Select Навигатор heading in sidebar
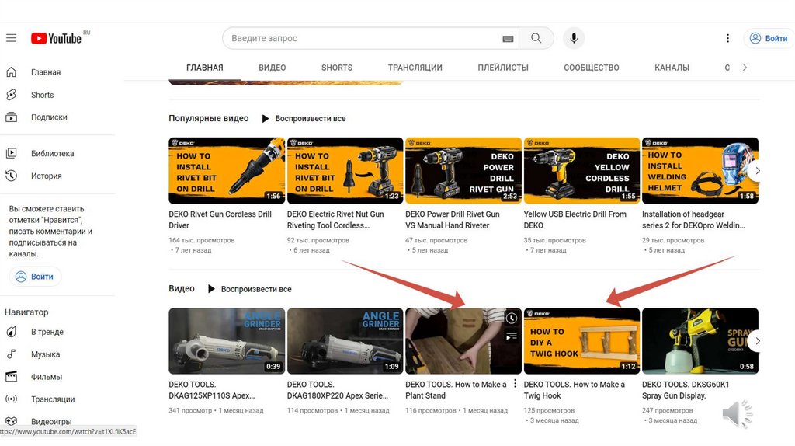The width and height of the screenshot is (795, 446). click(x=26, y=312)
